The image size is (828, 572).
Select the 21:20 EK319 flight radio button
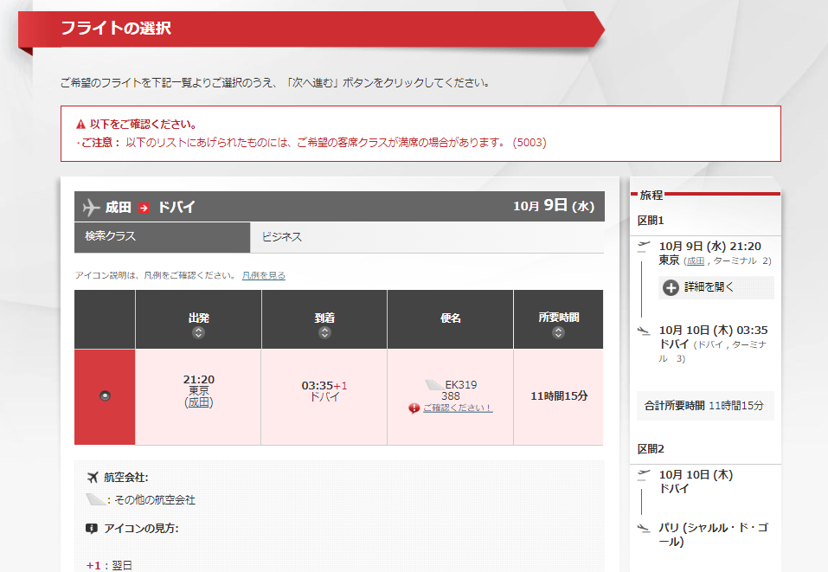tap(105, 395)
